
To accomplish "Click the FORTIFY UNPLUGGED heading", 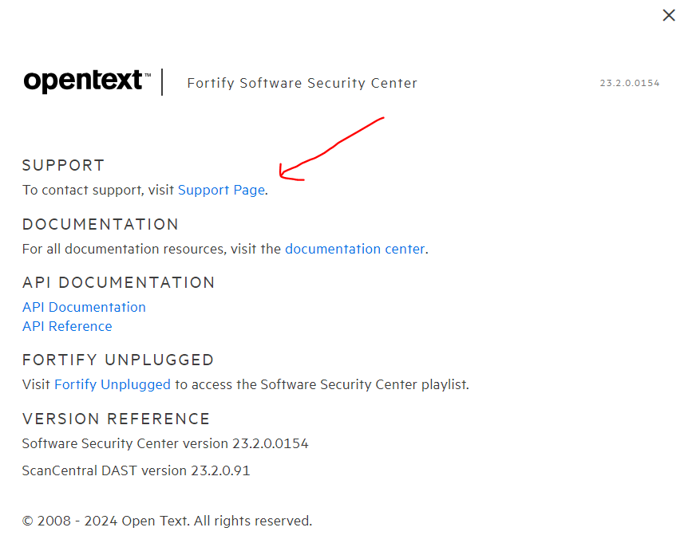I will point(117,360).
